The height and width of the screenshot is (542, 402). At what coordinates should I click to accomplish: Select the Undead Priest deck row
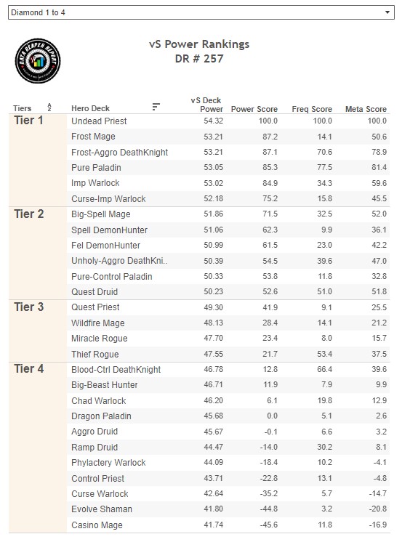228,121
